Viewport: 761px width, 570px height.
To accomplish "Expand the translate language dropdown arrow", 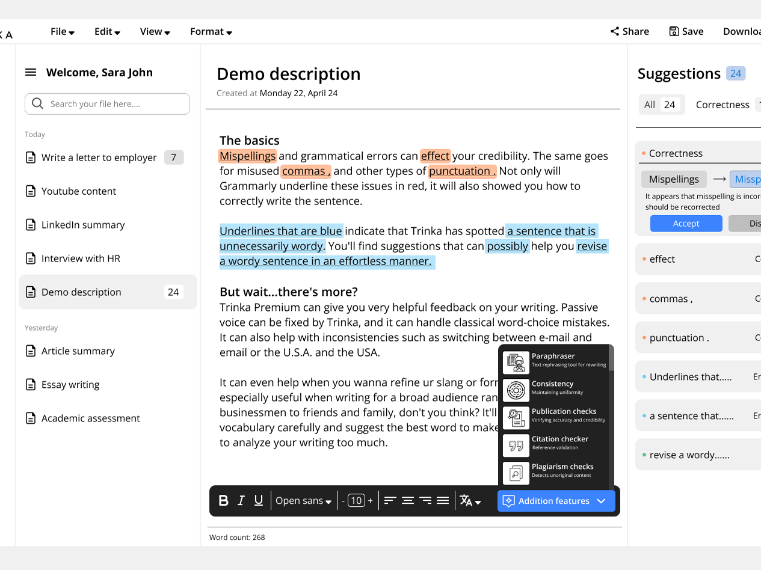I will 478,502.
